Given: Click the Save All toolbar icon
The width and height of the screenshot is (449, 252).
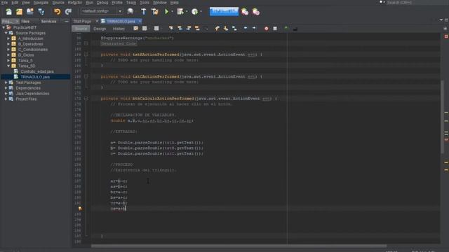Looking at the screenshot, I should click(x=41, y=12).
